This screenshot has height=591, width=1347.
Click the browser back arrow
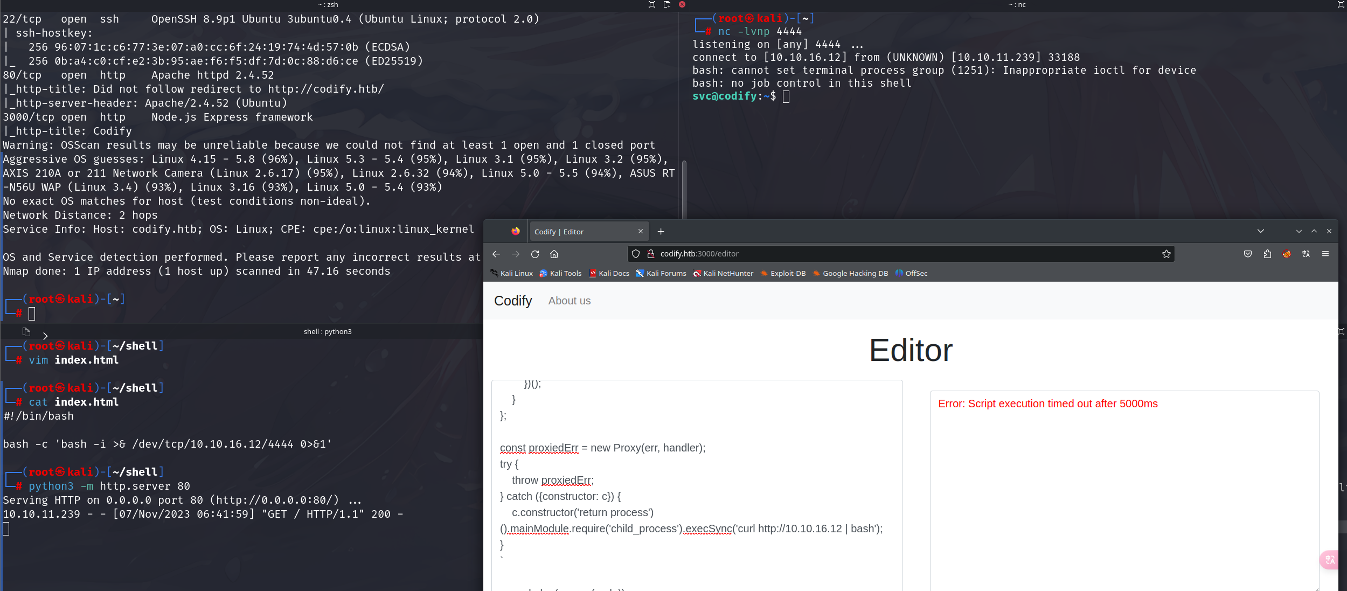[x=496, y=254]
